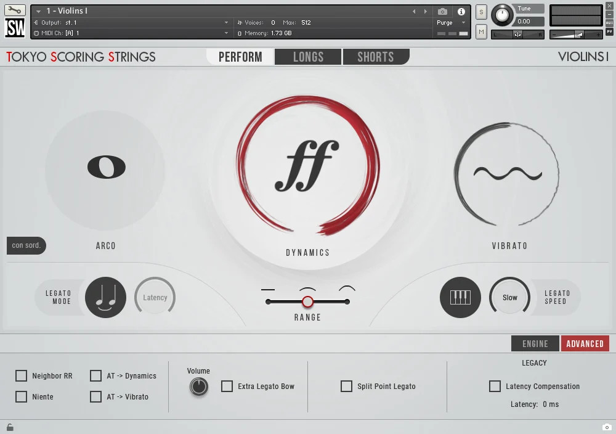Close the instrument with X button

click(x=609, y=6)
